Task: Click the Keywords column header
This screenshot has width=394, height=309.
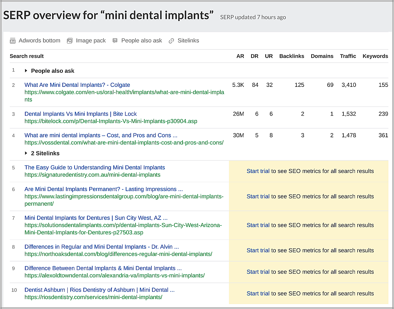Action: 375,56
